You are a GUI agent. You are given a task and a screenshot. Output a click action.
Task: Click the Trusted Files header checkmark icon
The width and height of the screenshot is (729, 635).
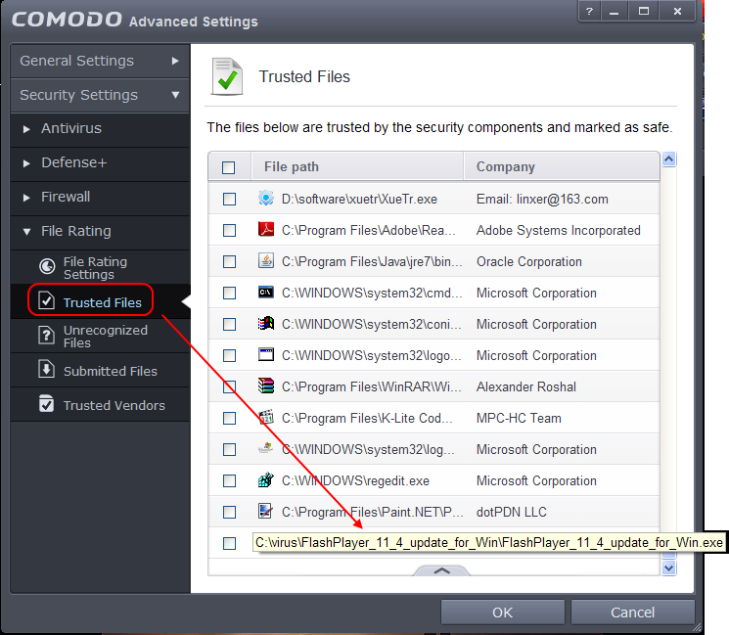pos(227,76)
